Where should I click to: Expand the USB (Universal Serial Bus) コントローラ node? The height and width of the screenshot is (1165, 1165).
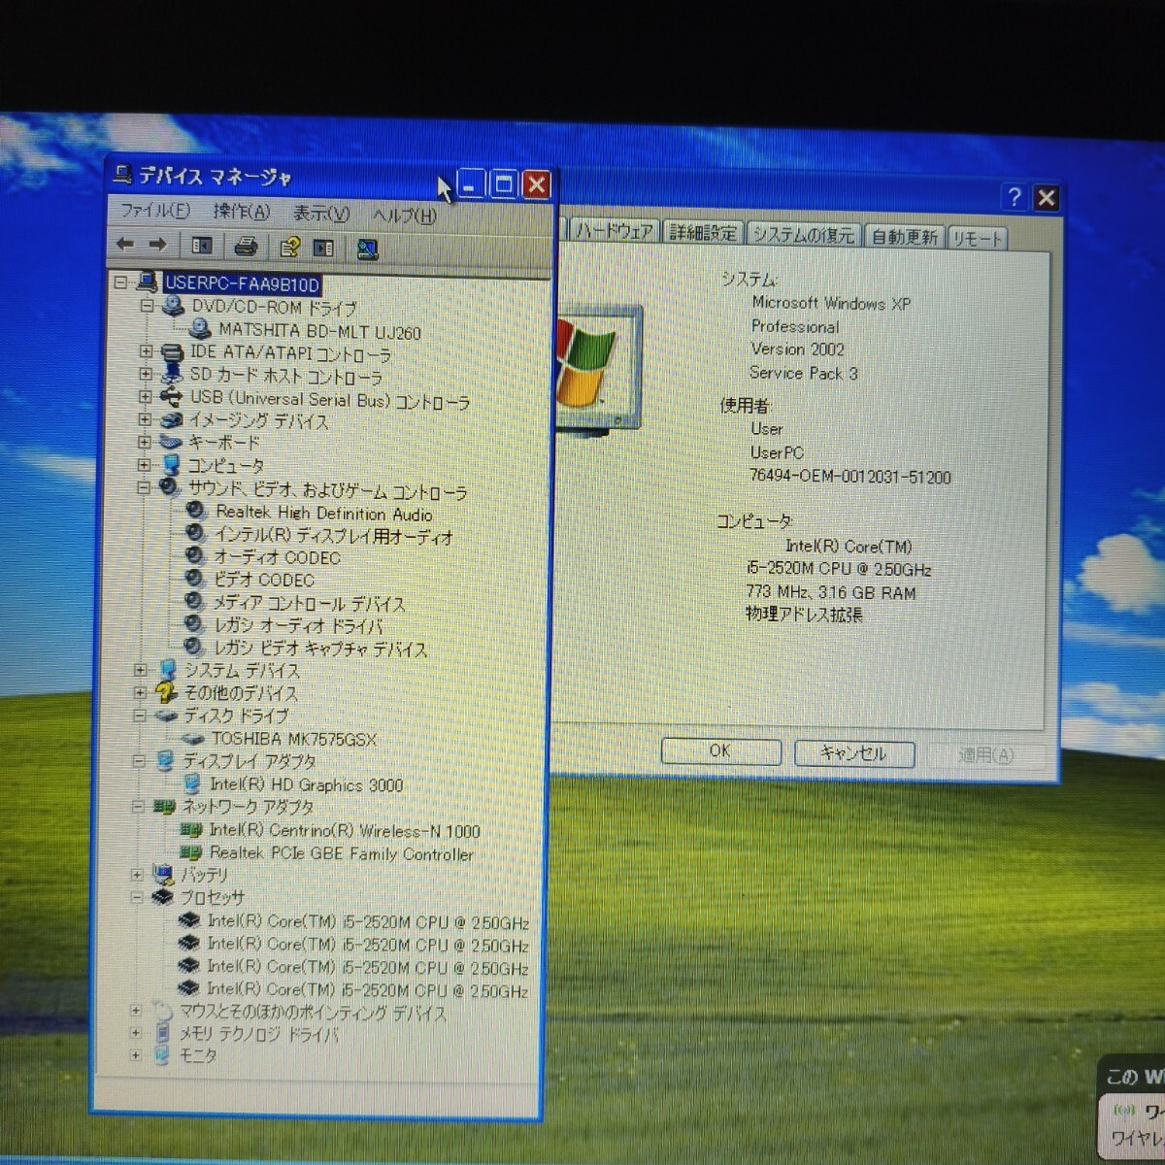[x=145, y=396]
